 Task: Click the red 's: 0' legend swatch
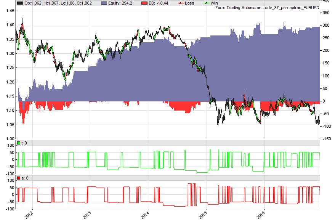19,178
